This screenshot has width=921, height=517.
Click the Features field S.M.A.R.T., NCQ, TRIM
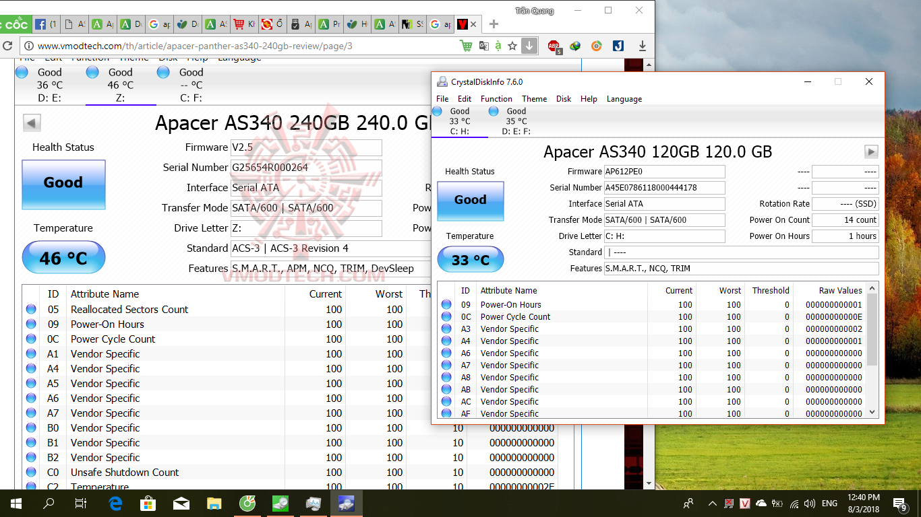pyautogui.click(x=741, y=269)
